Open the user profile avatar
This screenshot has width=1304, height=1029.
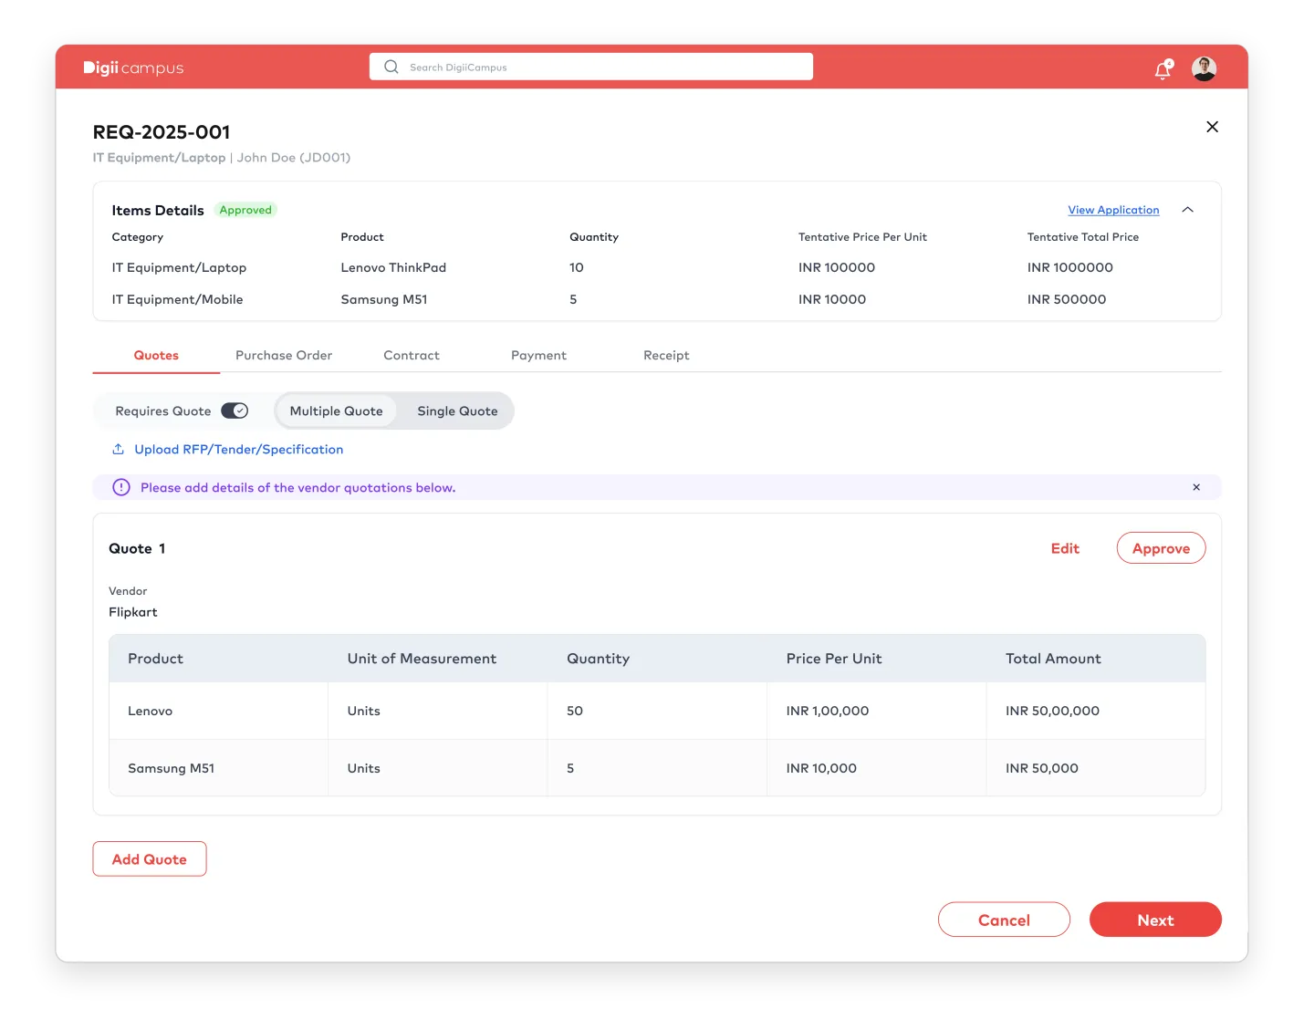(x=1204, y=68)
